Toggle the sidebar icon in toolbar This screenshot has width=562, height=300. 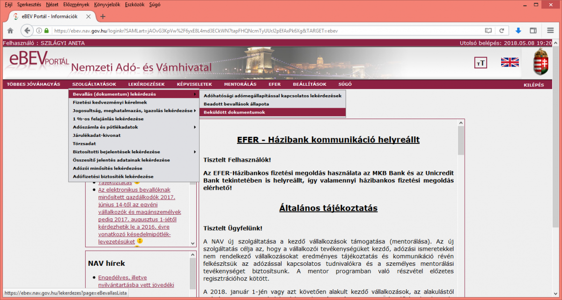tap(533, 30)
